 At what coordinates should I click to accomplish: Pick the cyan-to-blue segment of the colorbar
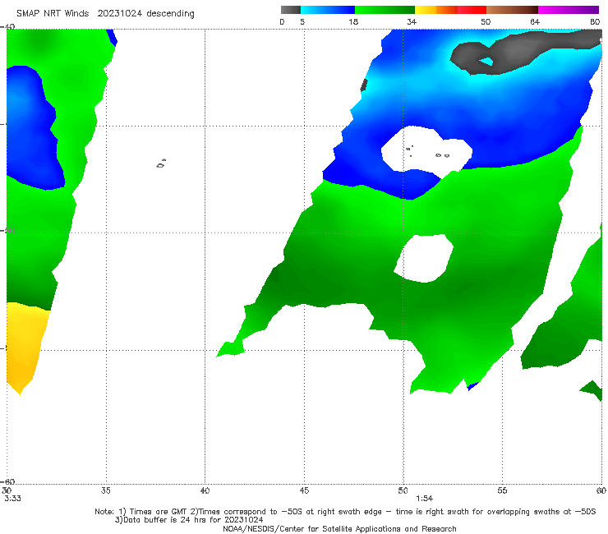(328, 10)
